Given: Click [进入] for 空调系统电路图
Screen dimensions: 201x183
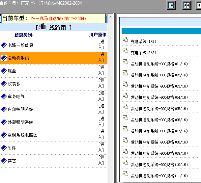Looking at the screenshot, I should [101, 134].
